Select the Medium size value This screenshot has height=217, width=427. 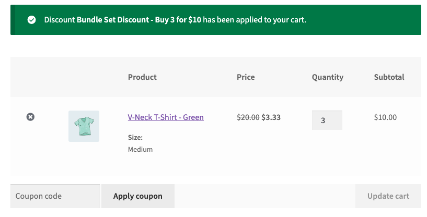tap(140, 149)
